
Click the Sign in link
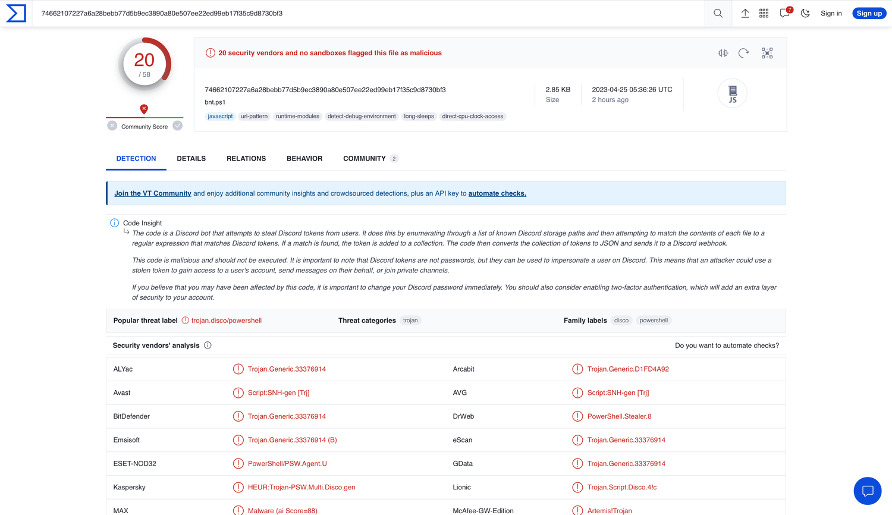coord(831,13)
